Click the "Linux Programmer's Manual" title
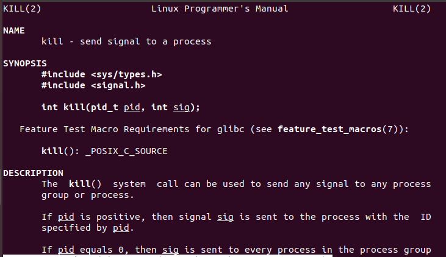 click(219, 9)
